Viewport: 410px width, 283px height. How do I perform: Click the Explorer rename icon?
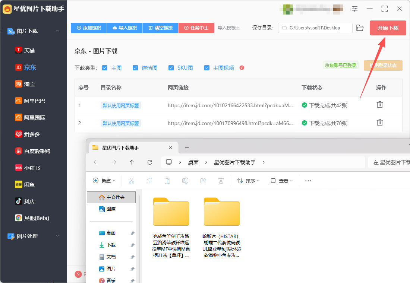coord(185,181)
